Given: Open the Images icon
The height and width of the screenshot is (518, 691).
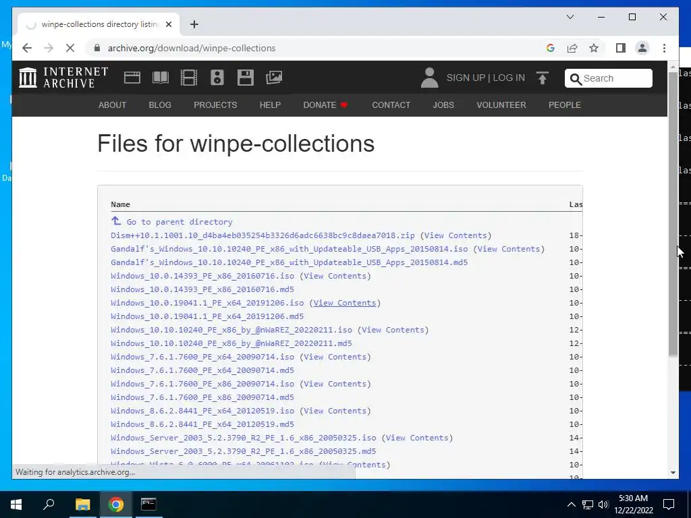Looking at the screenshot, I should coord(274,78).
